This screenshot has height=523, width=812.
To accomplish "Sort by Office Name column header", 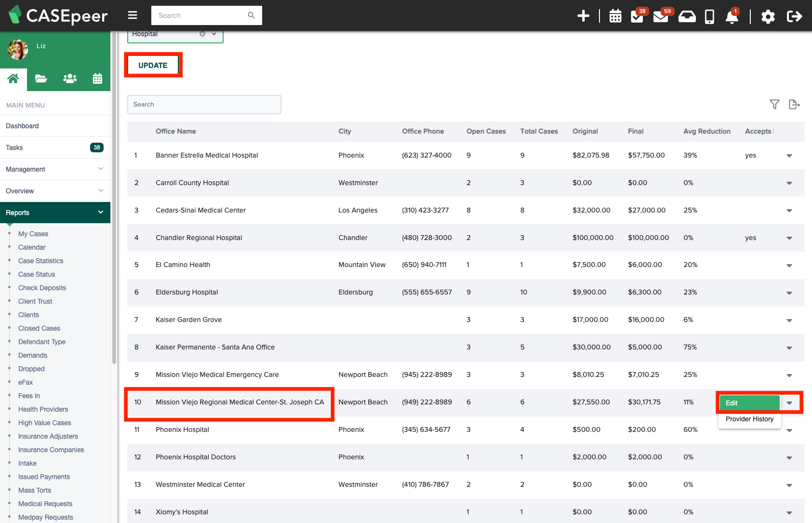I will (x=176, y=131).
